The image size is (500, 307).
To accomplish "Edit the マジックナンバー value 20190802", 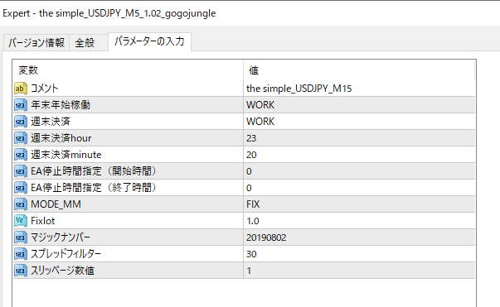I will point(359,237).
